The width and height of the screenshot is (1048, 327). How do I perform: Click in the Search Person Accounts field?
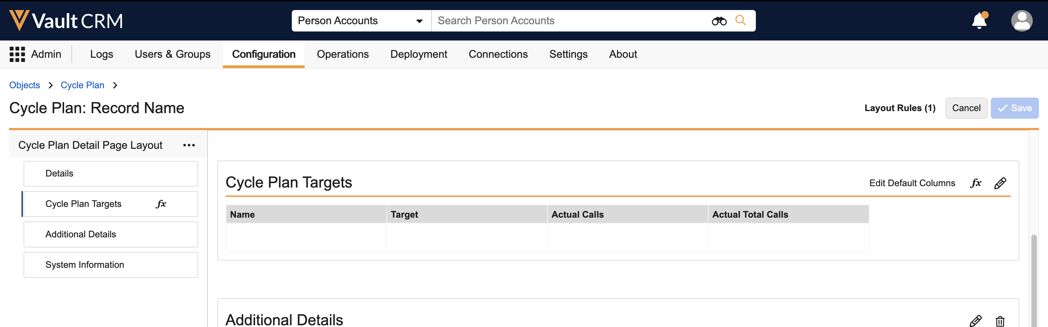[569, 21]
